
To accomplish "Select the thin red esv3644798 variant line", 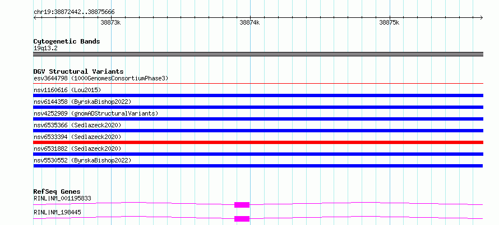I will click(x=258, y=84).
